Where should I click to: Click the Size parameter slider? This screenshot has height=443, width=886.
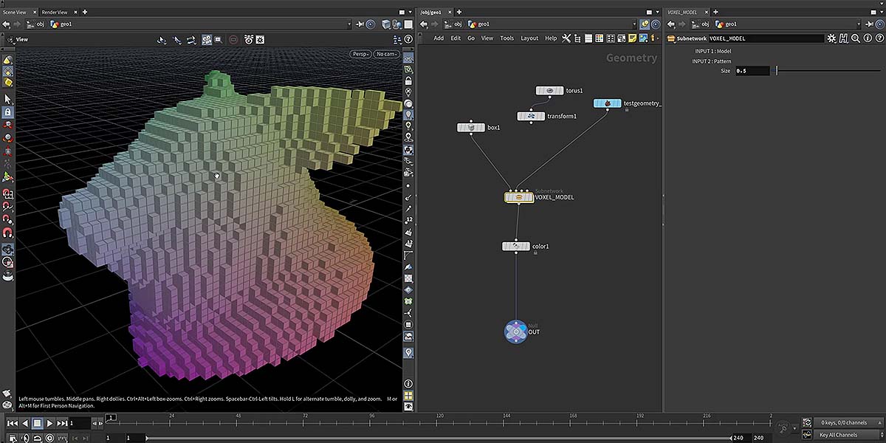(x=828, y=71)
